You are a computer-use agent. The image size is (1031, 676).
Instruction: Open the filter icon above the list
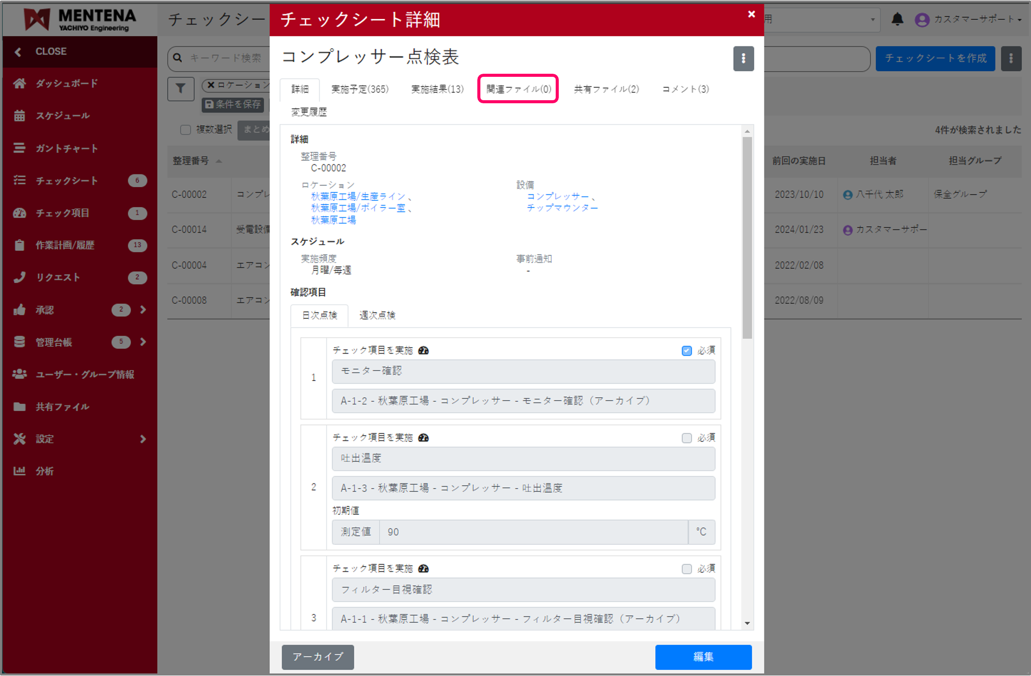(x=181, y=89)
